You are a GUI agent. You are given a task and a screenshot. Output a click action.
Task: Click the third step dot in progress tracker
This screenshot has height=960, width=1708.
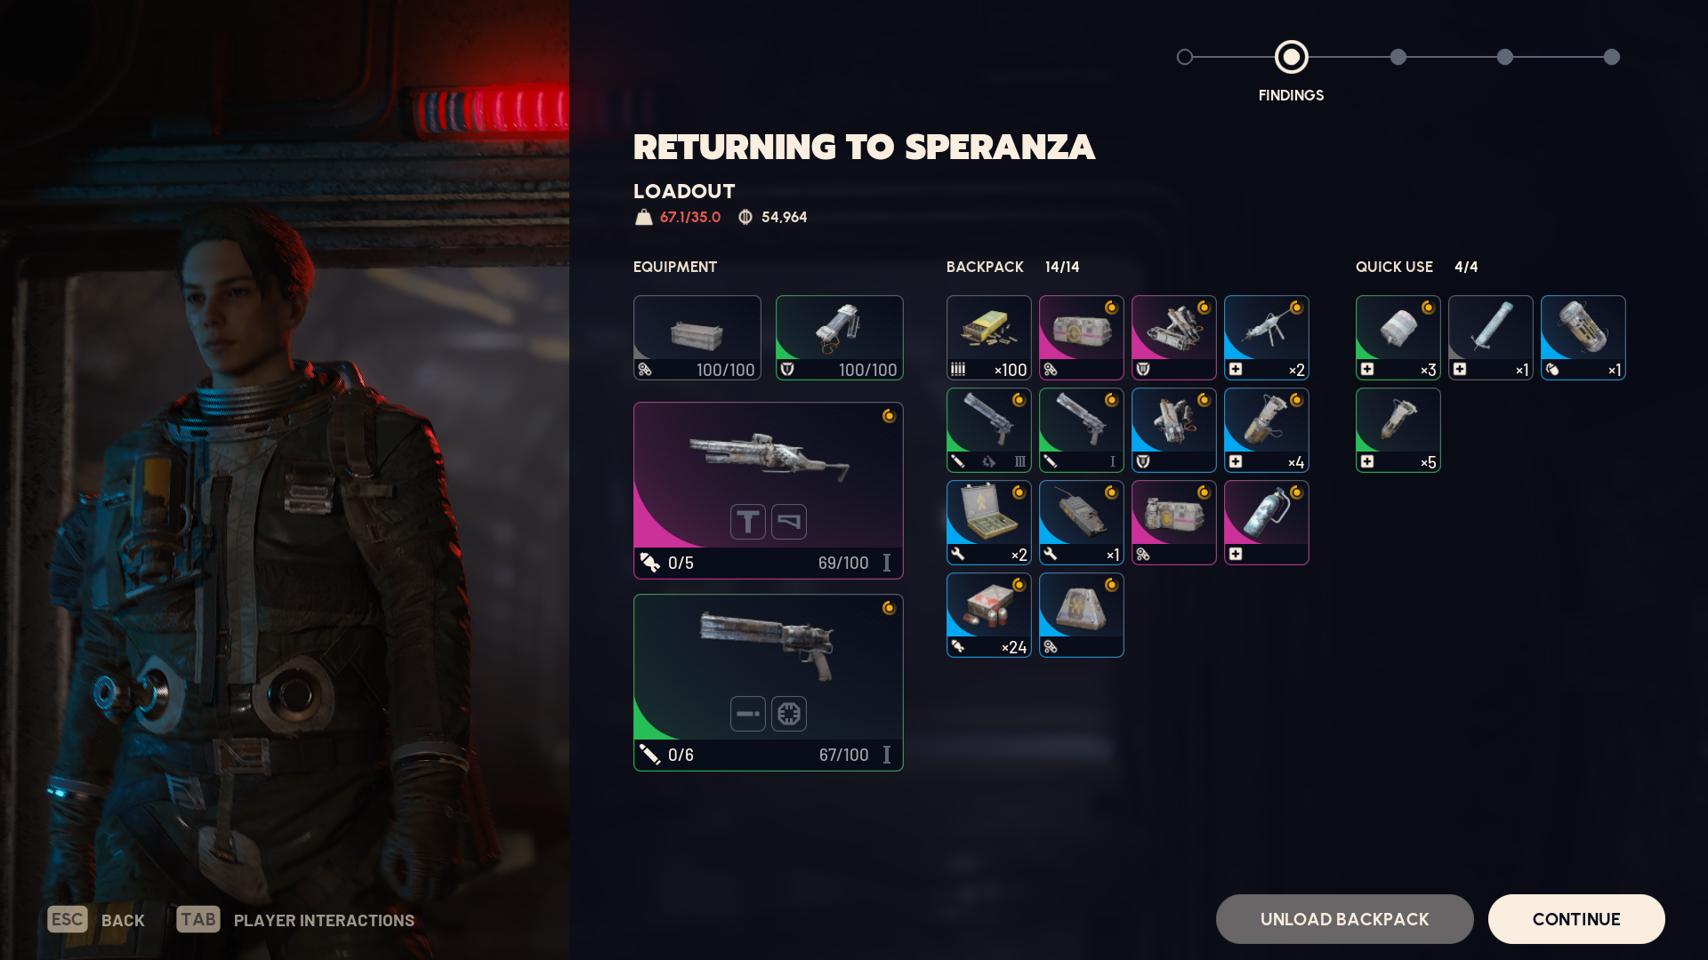[x=1398, y=57]
